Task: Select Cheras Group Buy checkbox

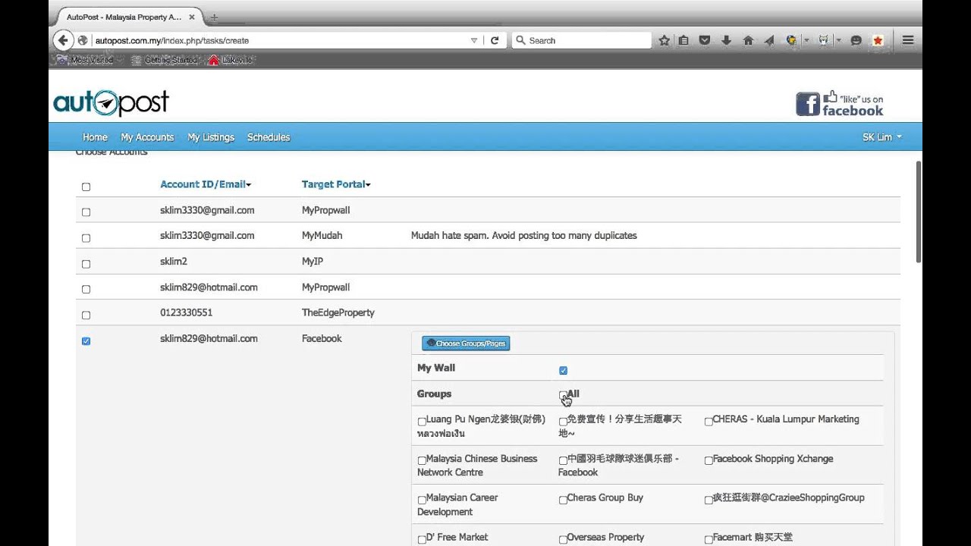Action: coord(563,500)
